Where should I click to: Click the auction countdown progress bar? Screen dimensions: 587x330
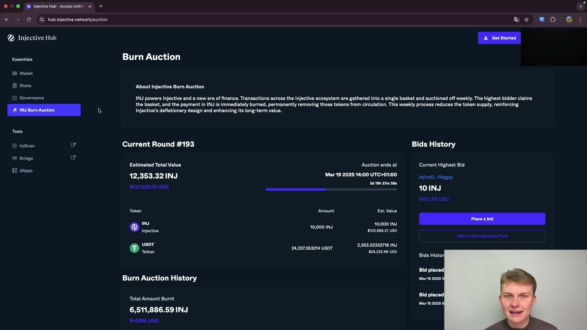click(x=331, y=189)
